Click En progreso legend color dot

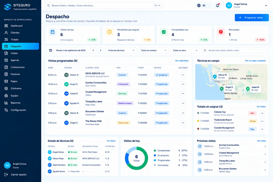pyautogui.click(x=155, y=155)
